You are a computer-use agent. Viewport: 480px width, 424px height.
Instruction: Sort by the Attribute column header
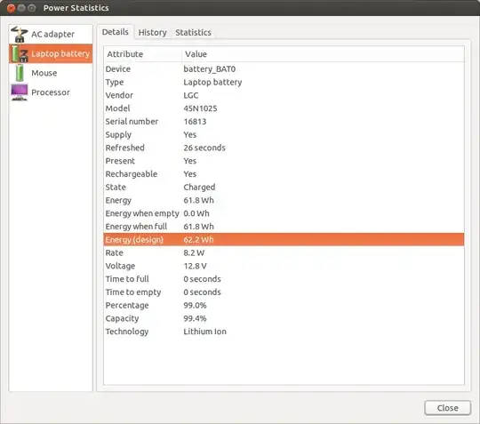142,54
